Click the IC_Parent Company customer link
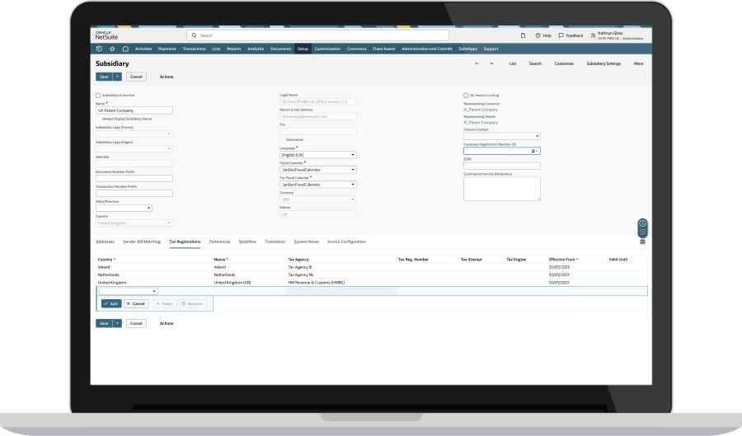This screenshot has height=436, width=742. pos(481,109)
